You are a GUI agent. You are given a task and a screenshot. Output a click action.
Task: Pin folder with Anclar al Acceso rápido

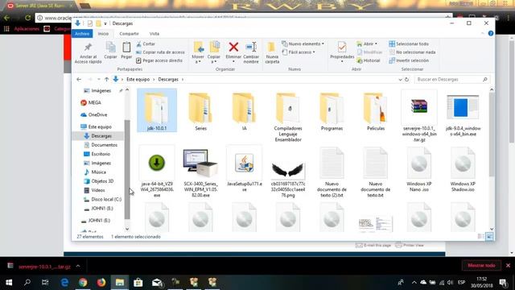click(88, 52)
